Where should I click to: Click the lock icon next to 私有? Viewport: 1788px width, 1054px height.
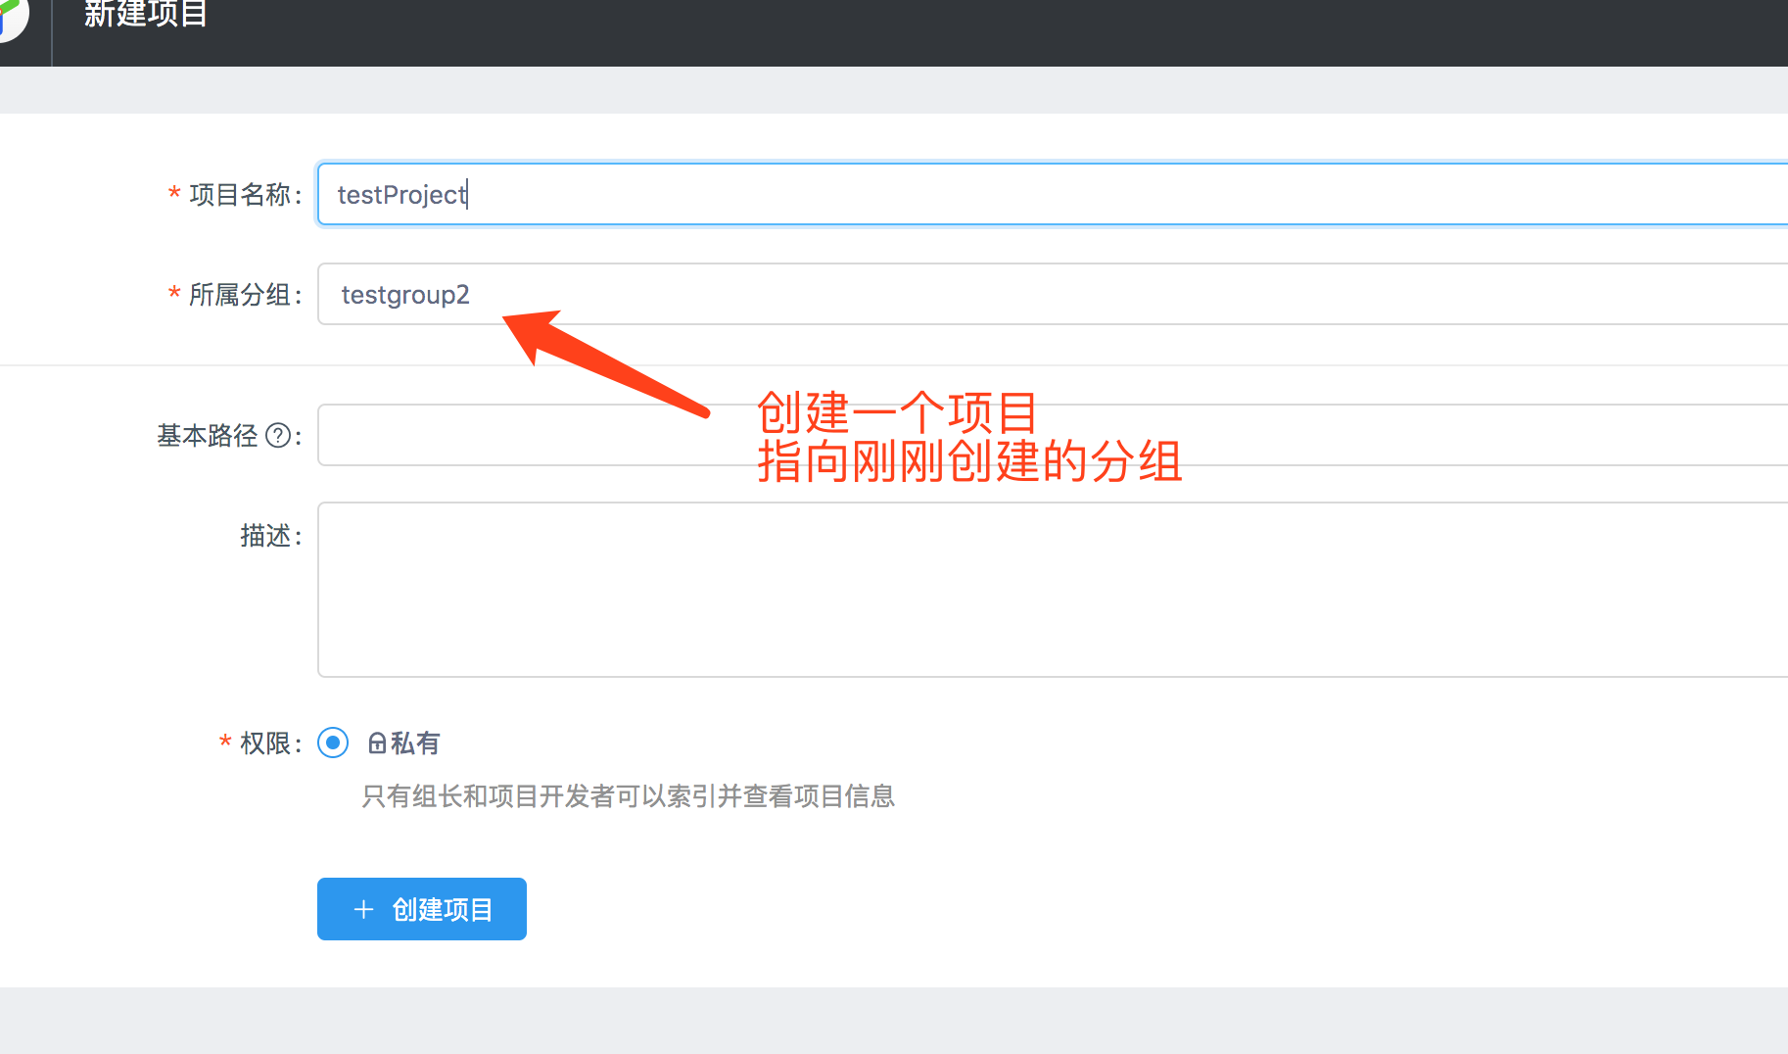(377, 743)
